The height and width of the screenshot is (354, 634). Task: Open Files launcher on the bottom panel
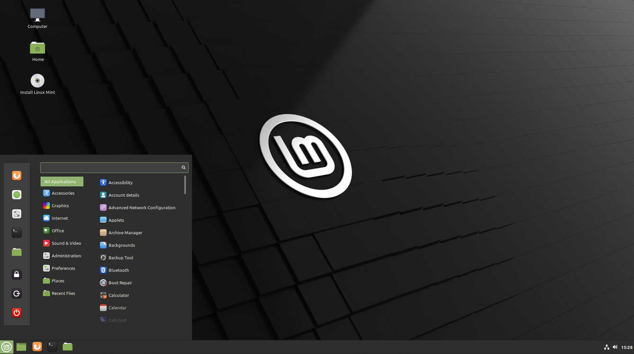click(x=68, y=347)
